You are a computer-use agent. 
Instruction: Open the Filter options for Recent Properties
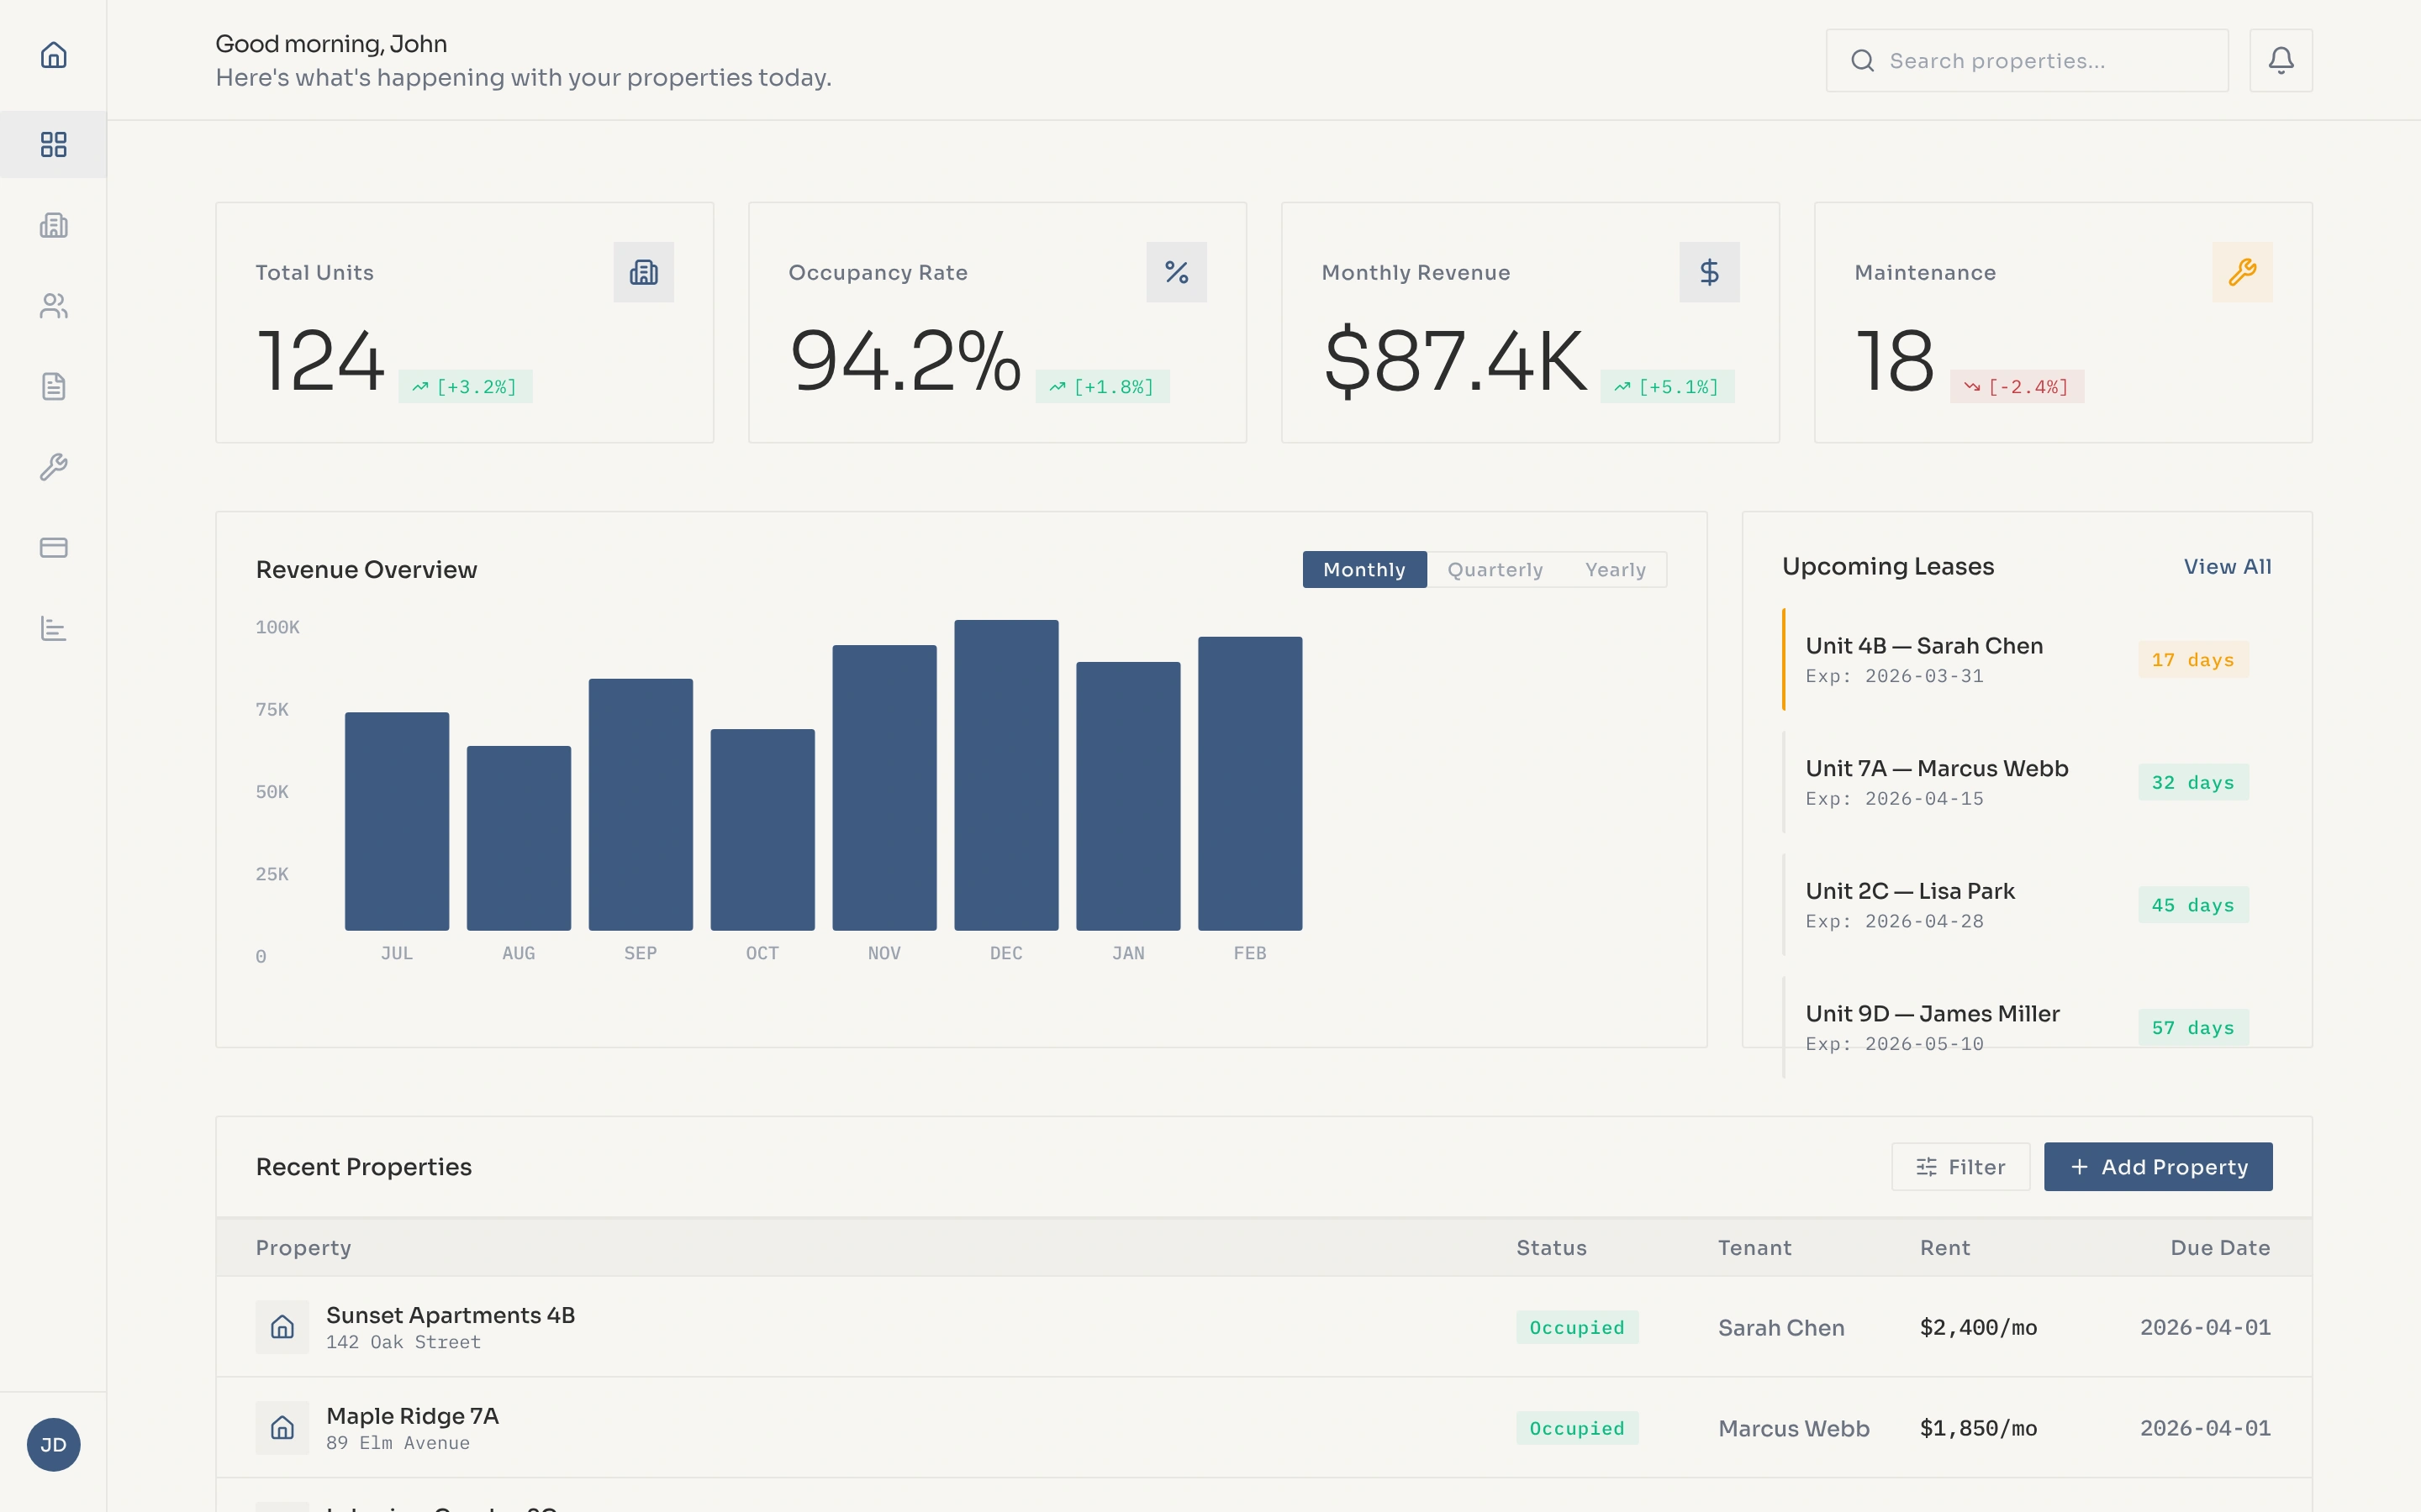tap(1959, 1166)
